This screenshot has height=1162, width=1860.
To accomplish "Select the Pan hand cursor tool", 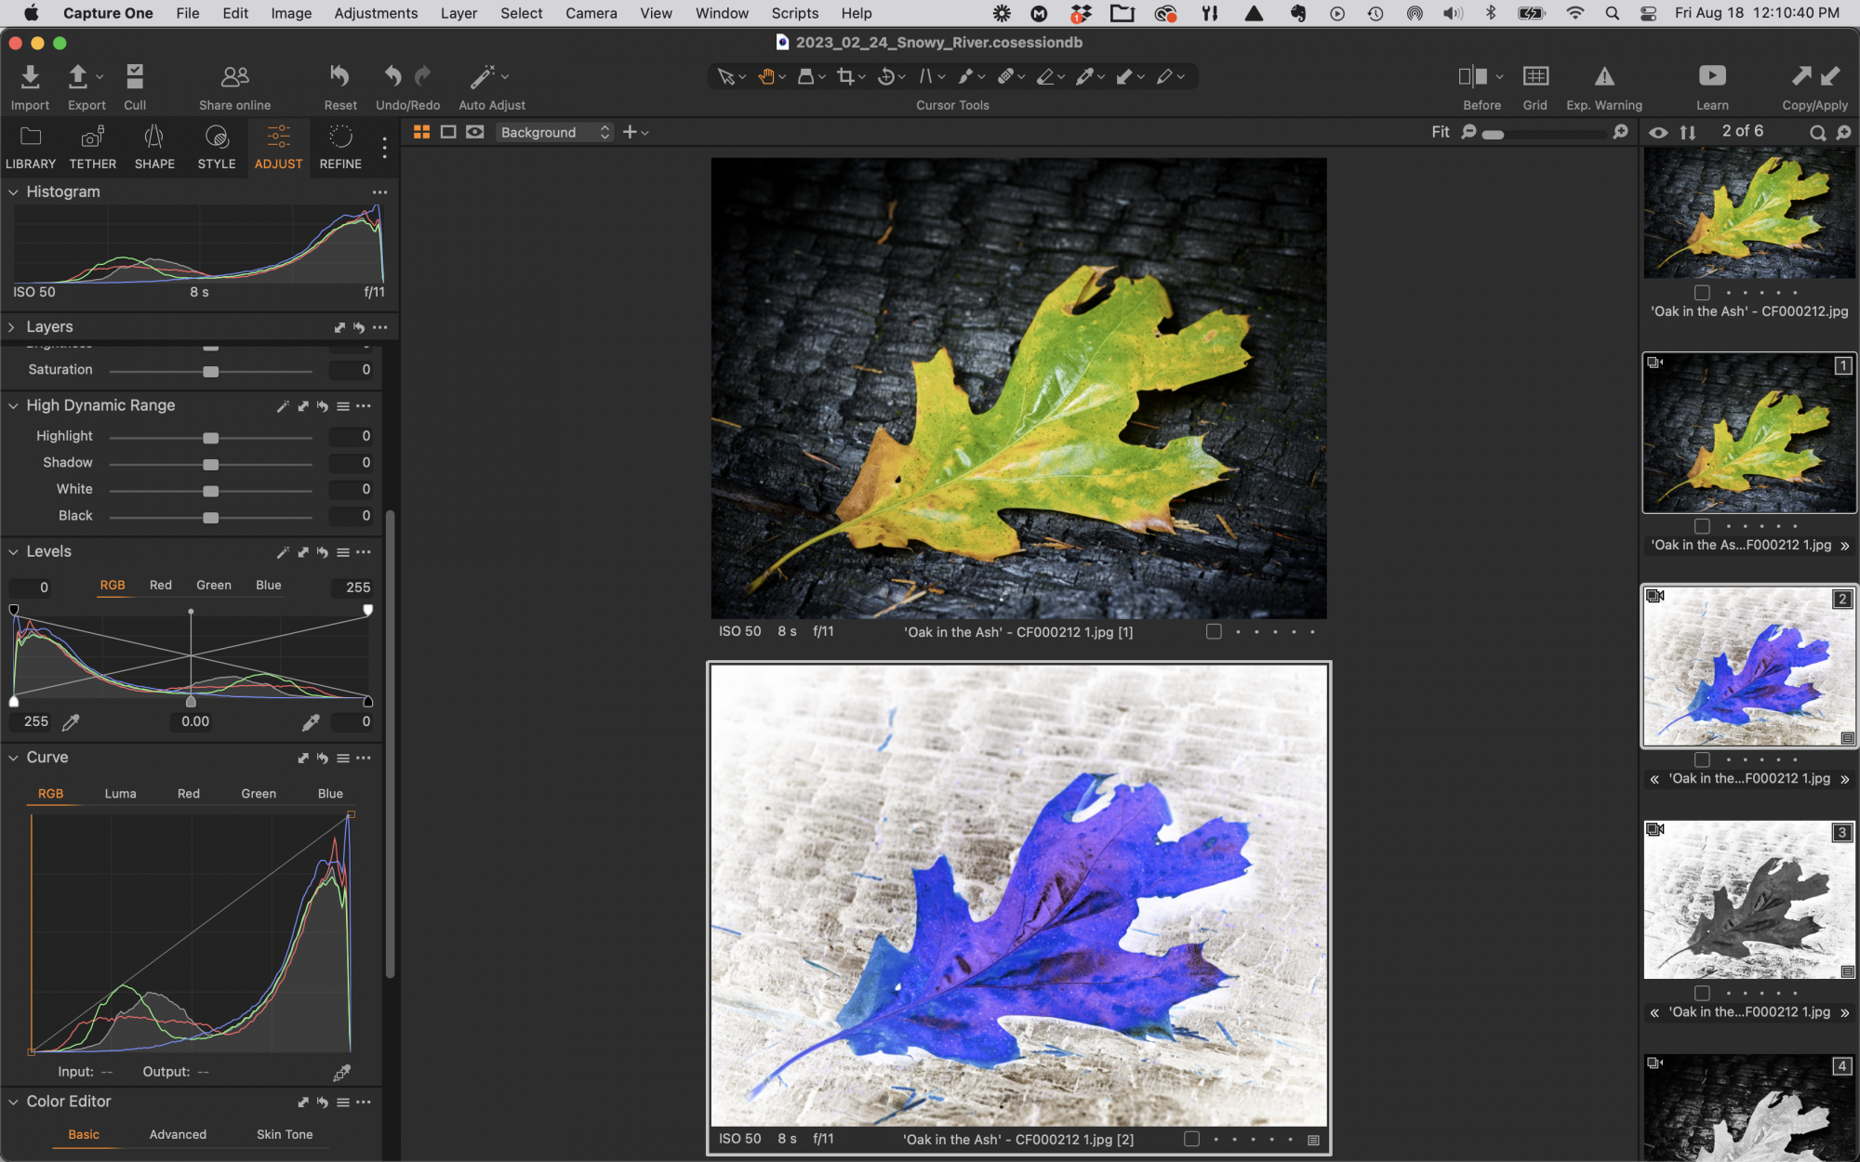I will click(766, 76).
